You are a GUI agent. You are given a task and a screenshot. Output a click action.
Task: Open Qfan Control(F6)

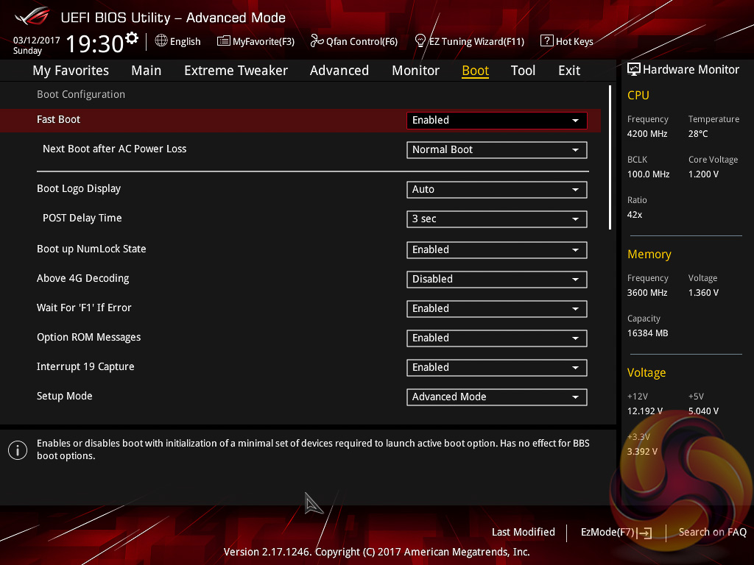click(x=354, y=41)
